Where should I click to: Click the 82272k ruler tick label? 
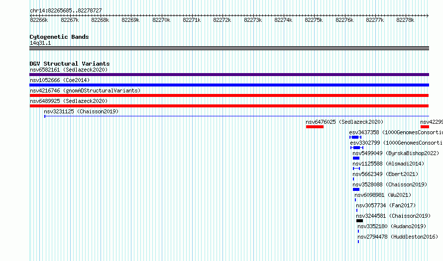click(222, 20)
